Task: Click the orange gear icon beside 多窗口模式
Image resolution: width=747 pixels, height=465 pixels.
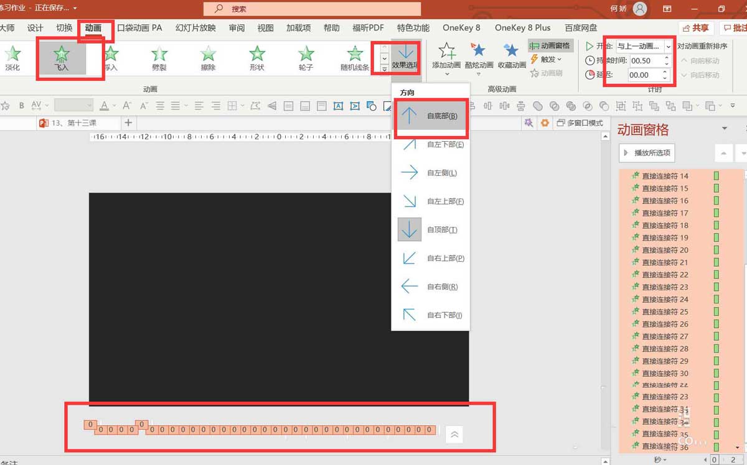Action: (545, 123)
